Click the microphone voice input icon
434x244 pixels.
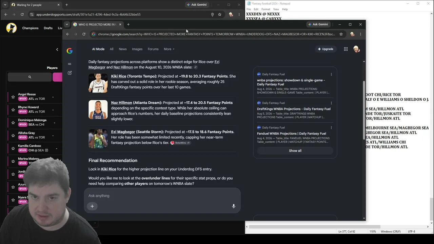tap(234, 206)
